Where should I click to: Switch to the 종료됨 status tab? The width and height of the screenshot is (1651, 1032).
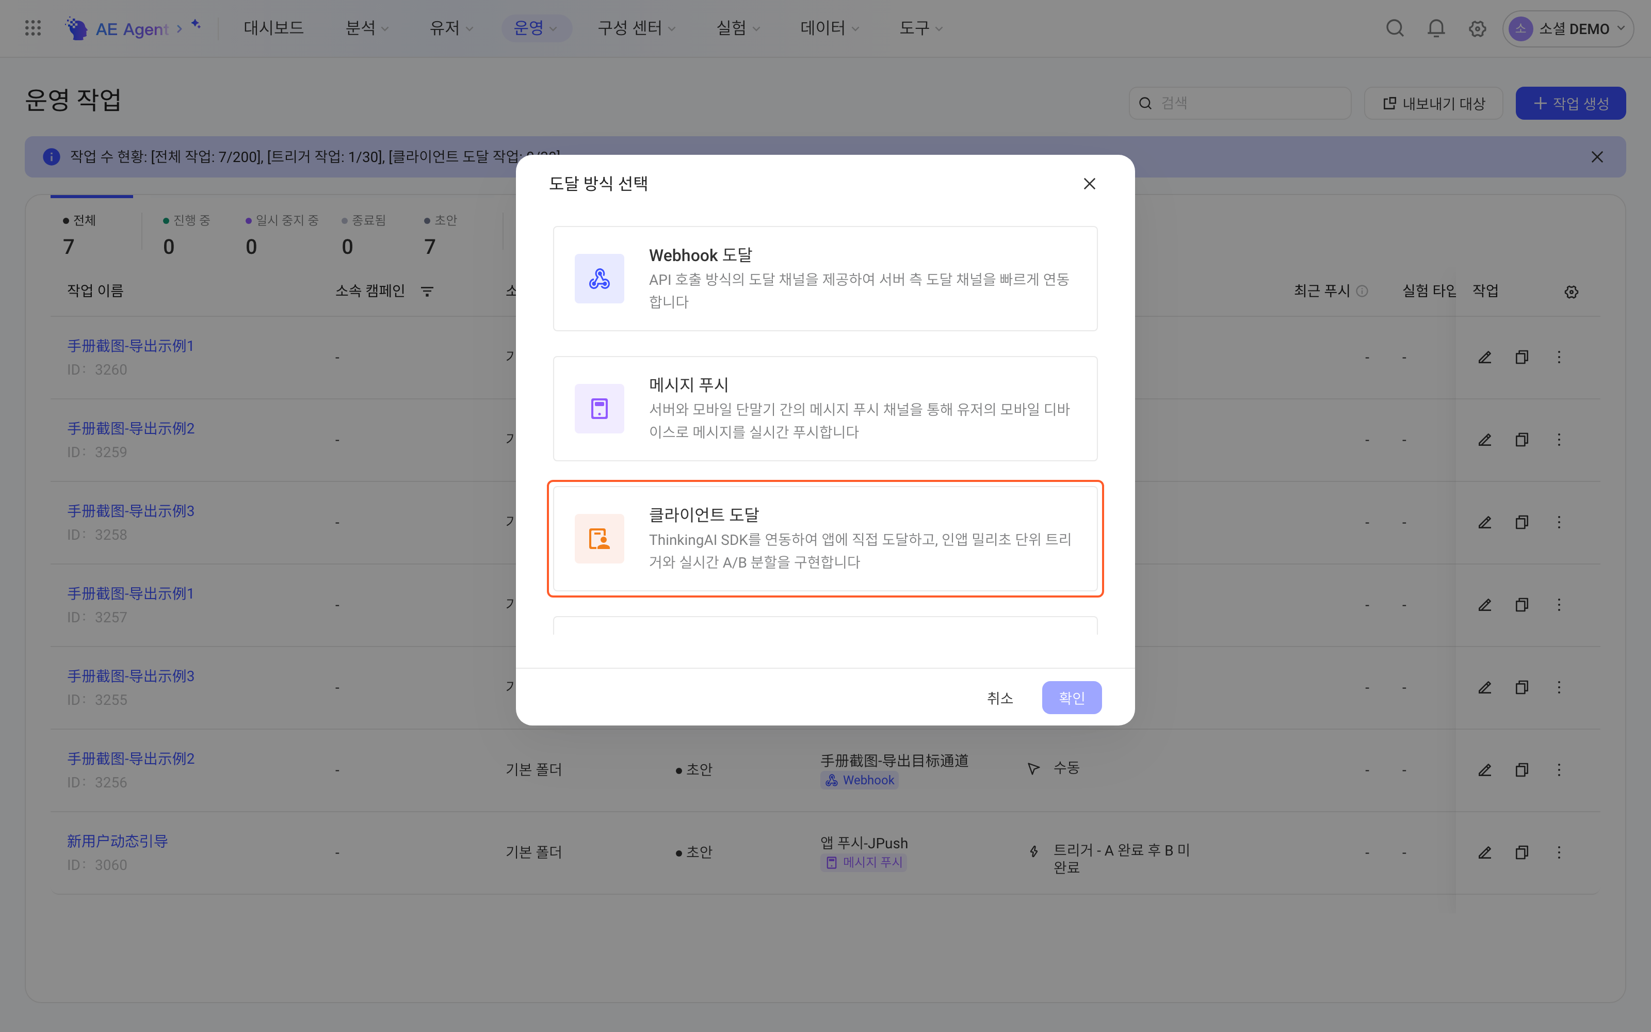click(x=364, y=233)
